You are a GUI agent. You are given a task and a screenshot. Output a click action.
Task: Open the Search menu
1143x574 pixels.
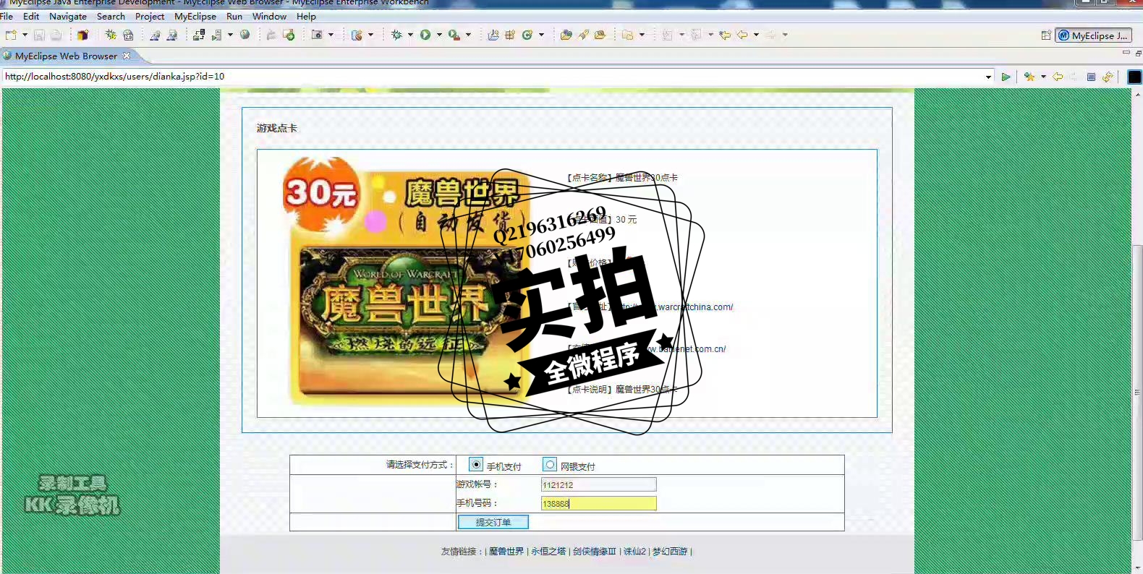click(111, 16)
